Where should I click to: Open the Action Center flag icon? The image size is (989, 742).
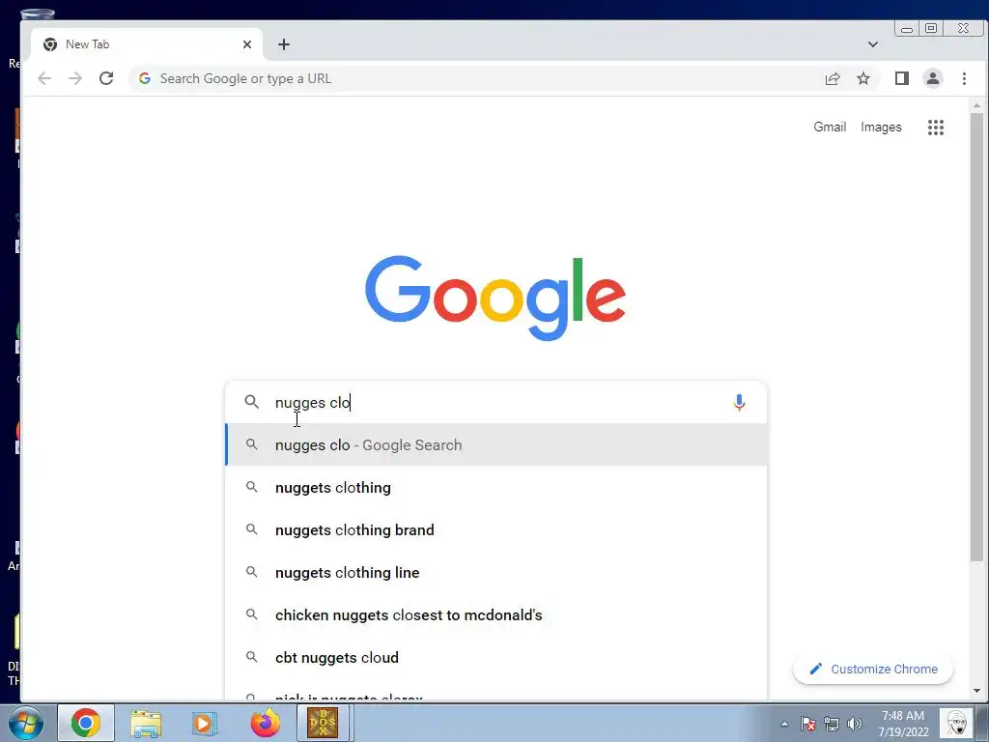(x=808, y=724)
